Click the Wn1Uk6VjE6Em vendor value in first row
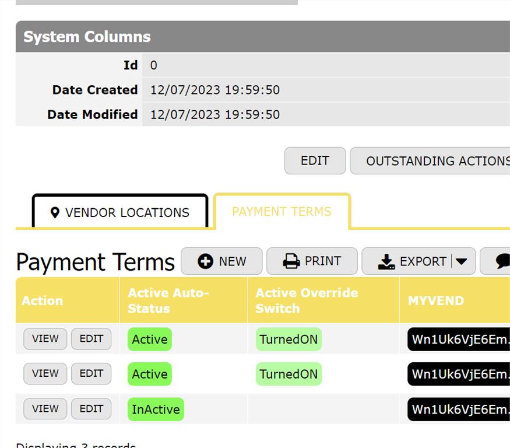Image resolution: width=510 pixels, height=448 pixels. pos(459,339)
